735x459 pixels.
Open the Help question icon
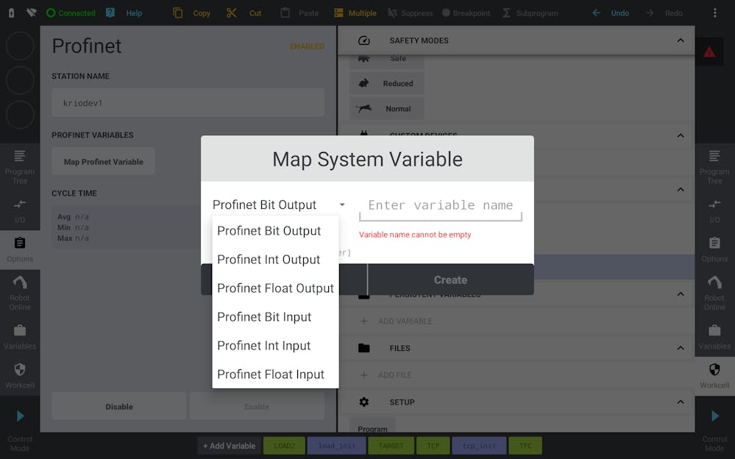pyautogui.click(x=110, y=13)
